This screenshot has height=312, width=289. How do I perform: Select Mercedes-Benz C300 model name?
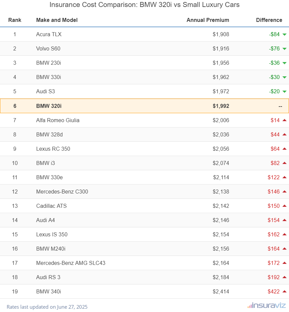click(x=62, y=192)
